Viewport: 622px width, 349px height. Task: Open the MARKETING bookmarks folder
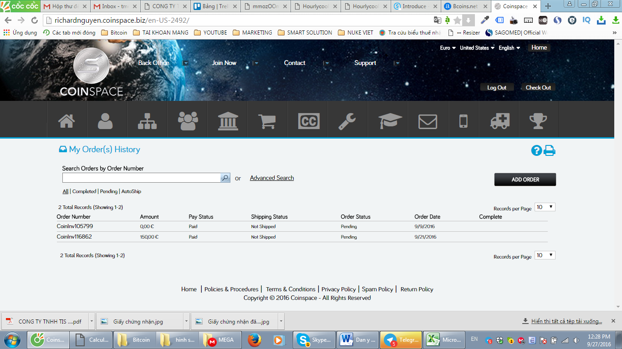click(x=252, y=33)
